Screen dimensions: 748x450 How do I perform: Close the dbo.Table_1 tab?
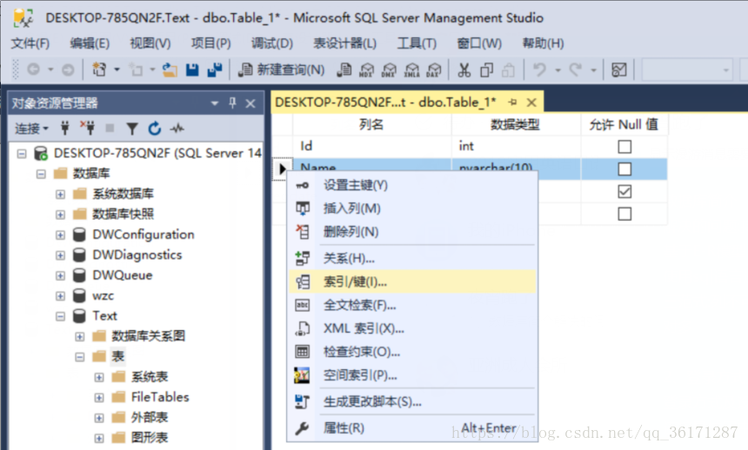531,103
